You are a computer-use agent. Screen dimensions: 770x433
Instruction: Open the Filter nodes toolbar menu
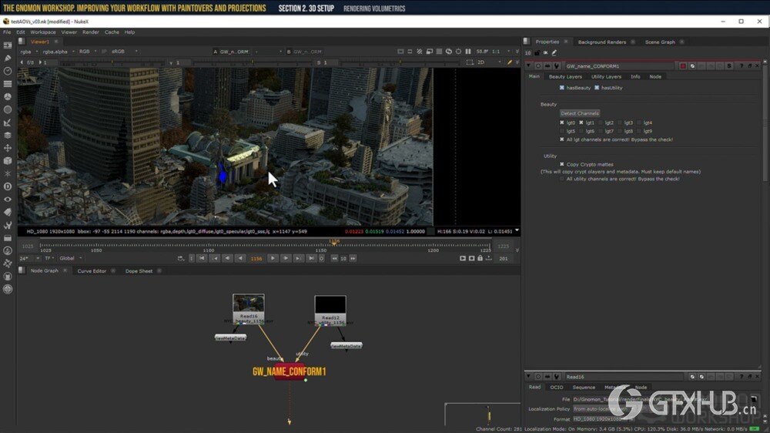click(x=8, y=109)
